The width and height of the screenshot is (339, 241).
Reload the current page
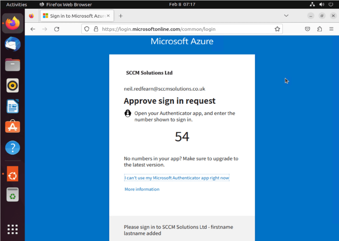coord(57,29)
